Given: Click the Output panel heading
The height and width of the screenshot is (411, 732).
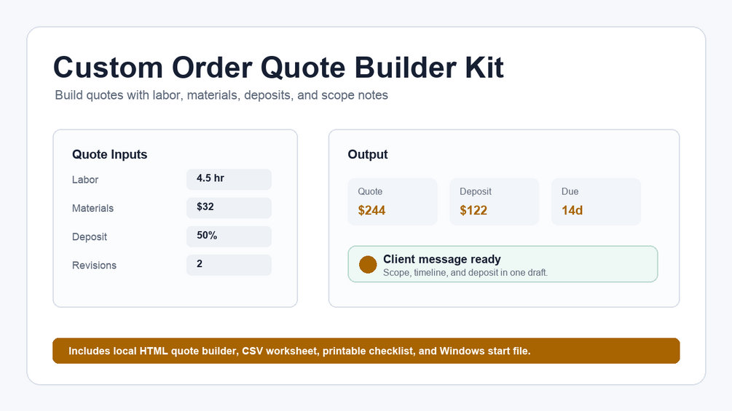Looking at the screenshot, I should coord(368,154).
